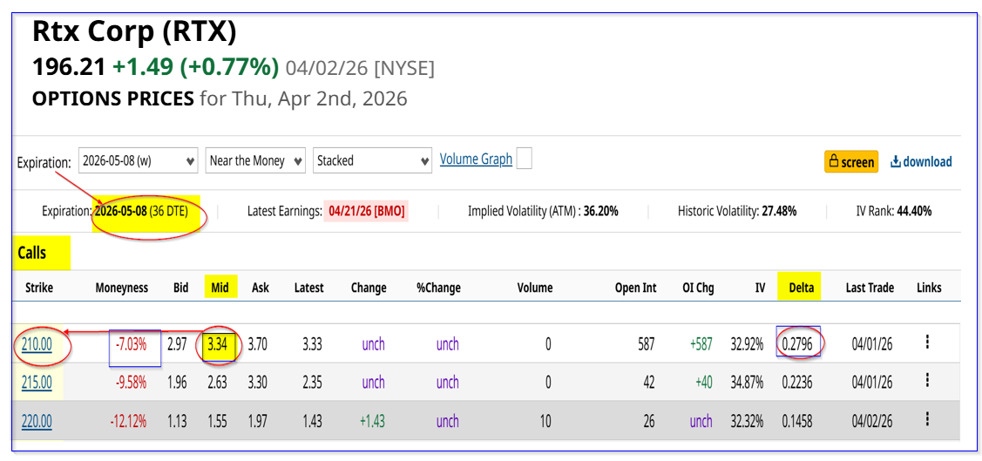Viewport: 982px width, 461px height.
Task: Click the 210.00 strike link
Action: pyautogui.click(x=37, y=344)
